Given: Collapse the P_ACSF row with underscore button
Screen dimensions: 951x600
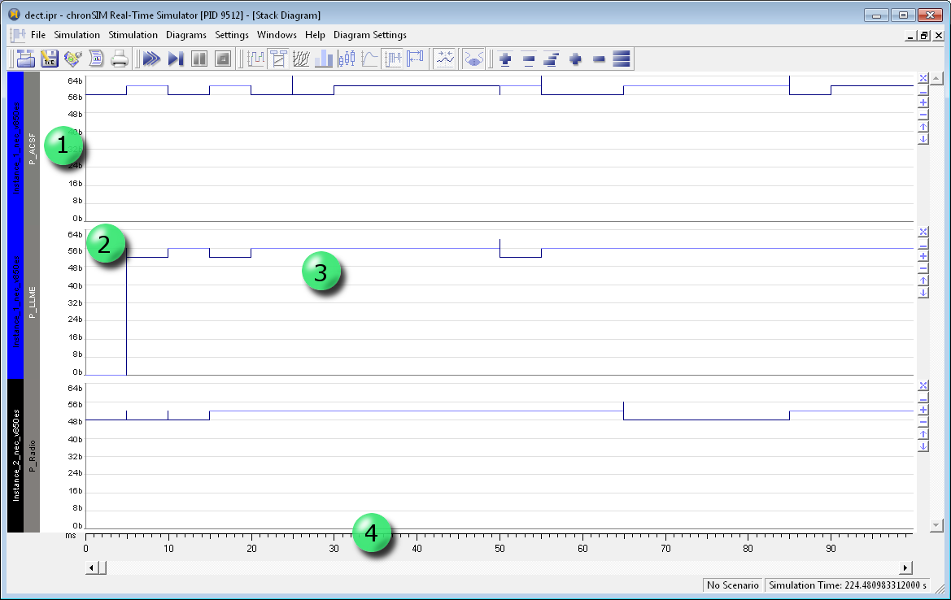Looking at the screenshot, I should pyautogui.click(x=923, y=91).
